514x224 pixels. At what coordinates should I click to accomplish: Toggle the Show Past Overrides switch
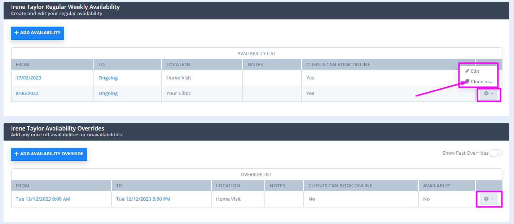click(496, 153)
